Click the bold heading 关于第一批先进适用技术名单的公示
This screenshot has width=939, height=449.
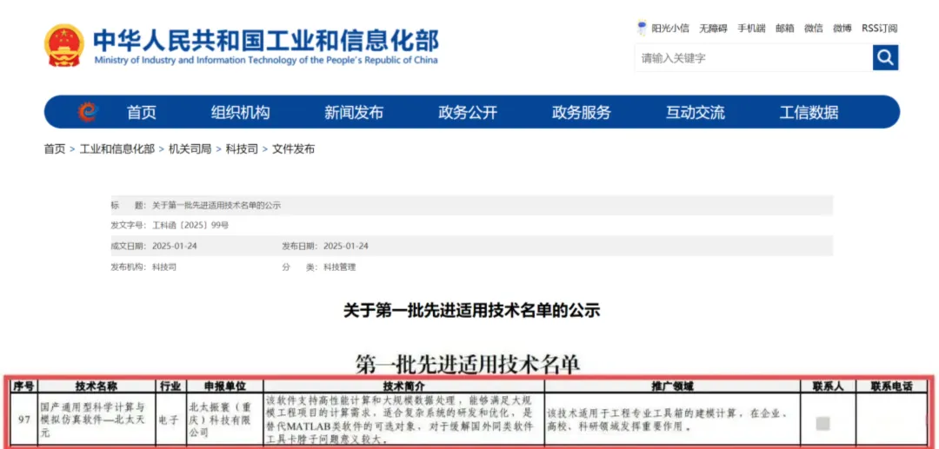471,310
